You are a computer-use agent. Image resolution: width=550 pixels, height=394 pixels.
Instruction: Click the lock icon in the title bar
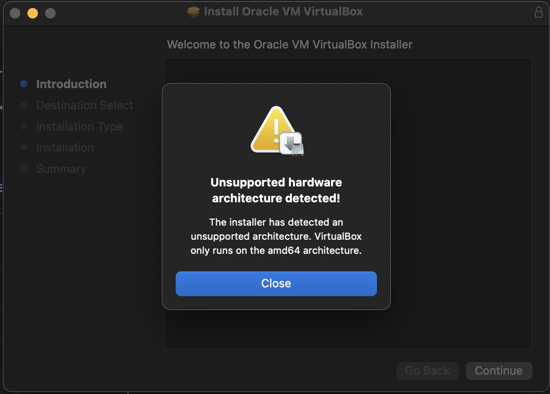[539, 12]
